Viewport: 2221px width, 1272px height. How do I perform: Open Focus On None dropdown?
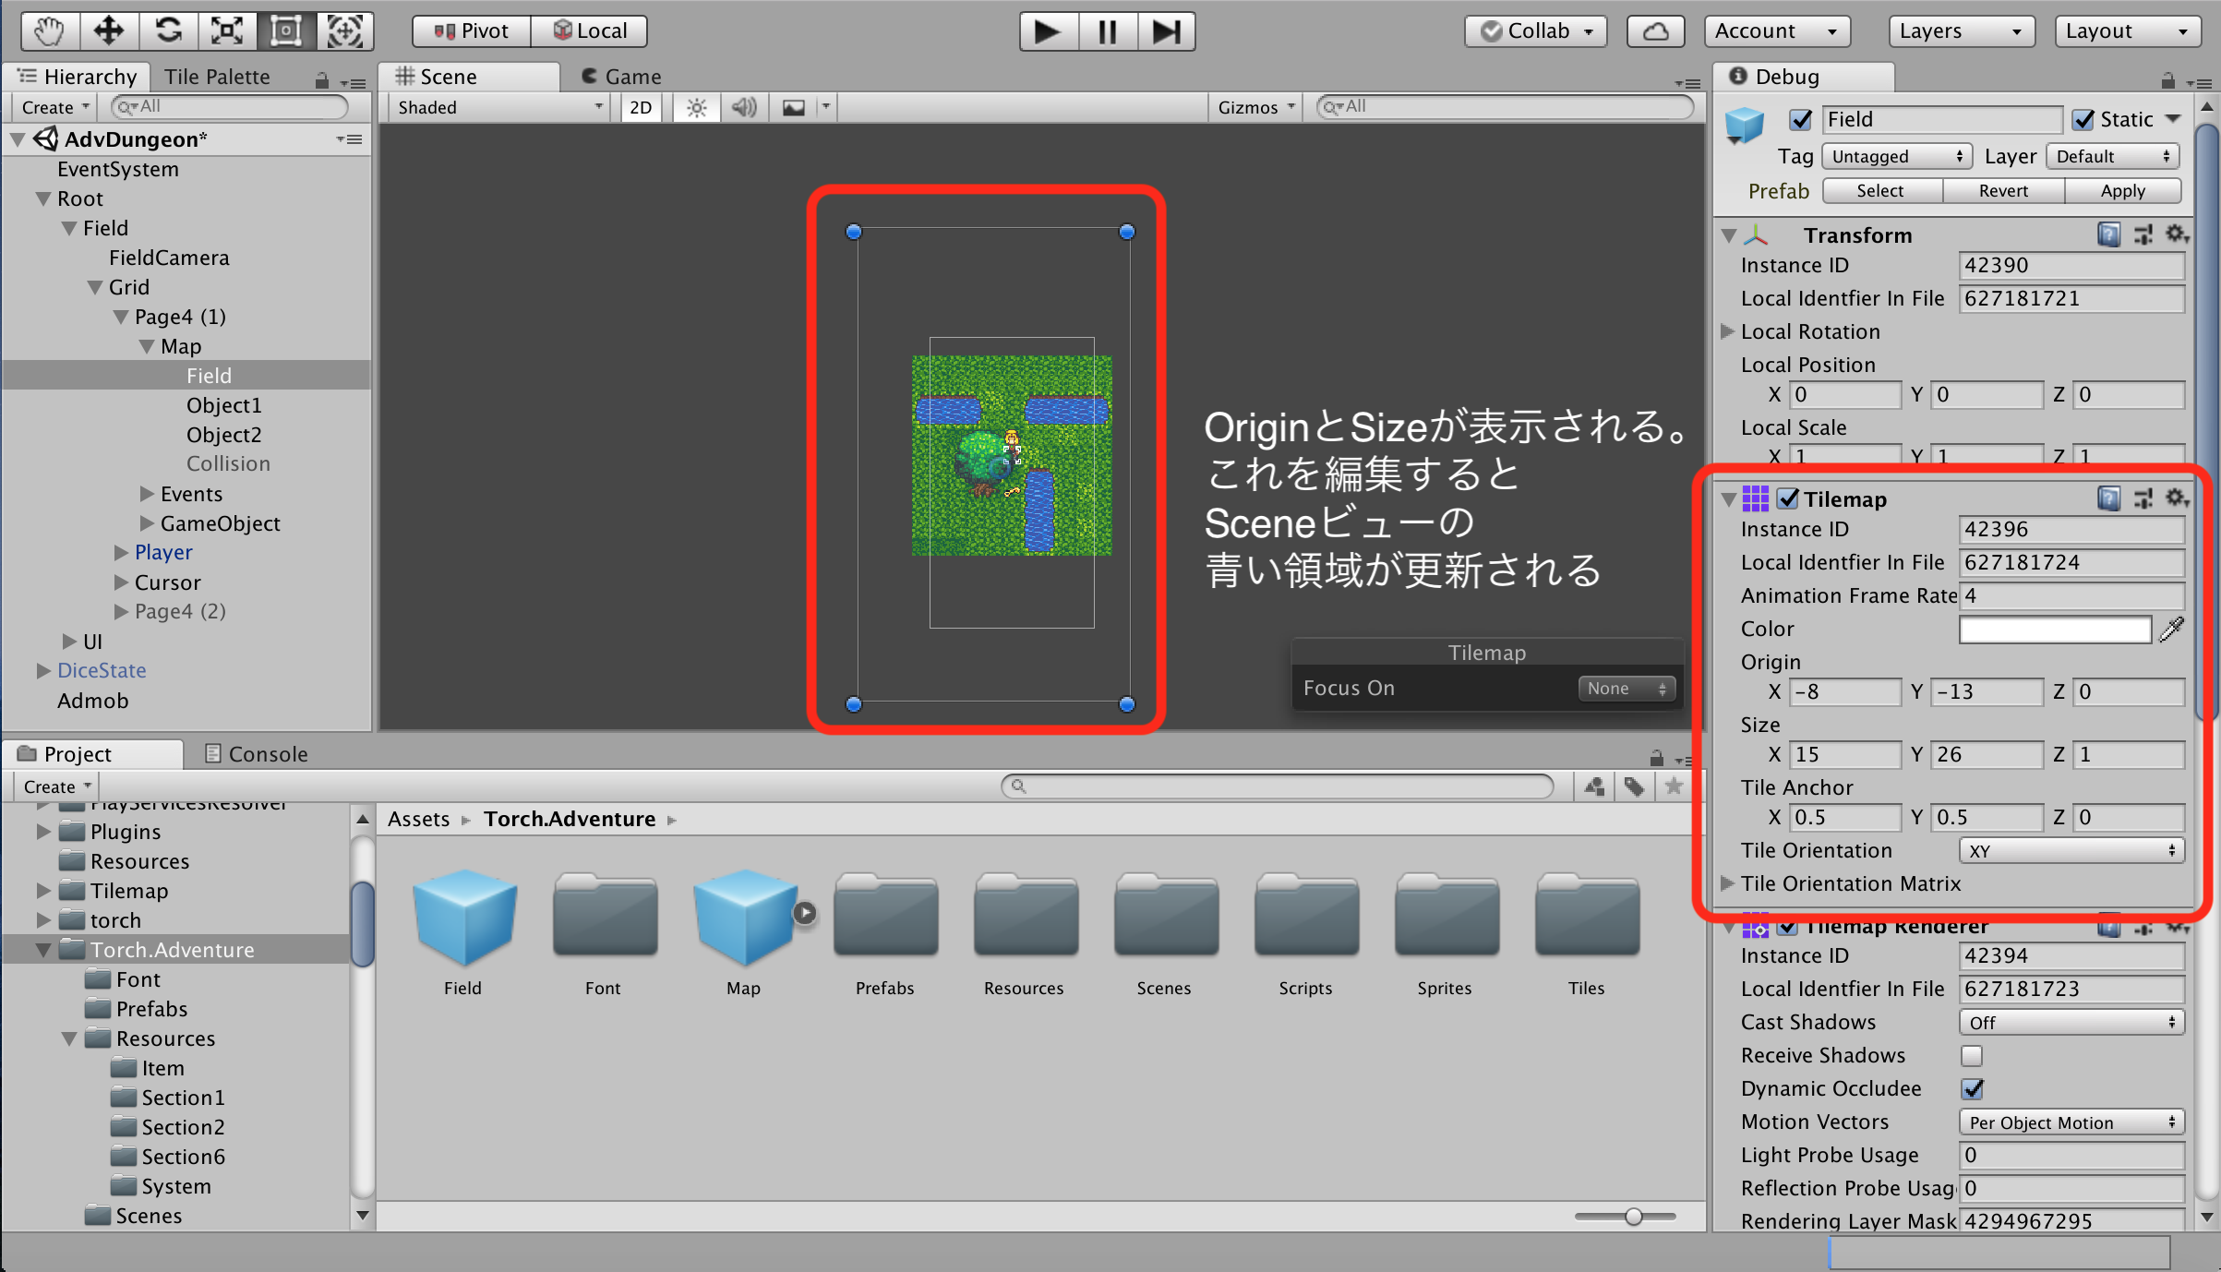pyautogui.click(x=1627, y=688)
